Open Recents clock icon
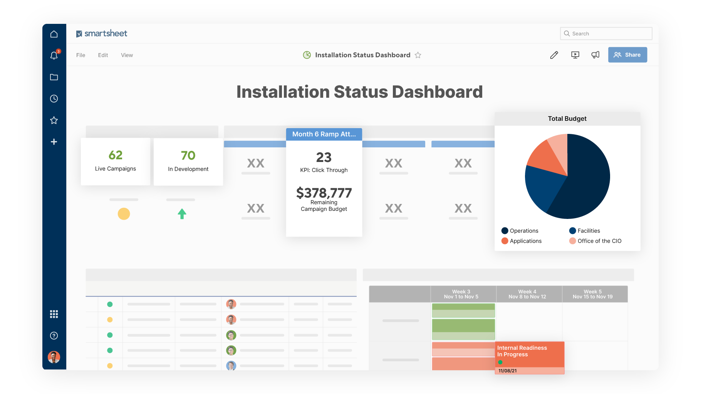This screenshot has width=701, height=394. click(54, 99)
